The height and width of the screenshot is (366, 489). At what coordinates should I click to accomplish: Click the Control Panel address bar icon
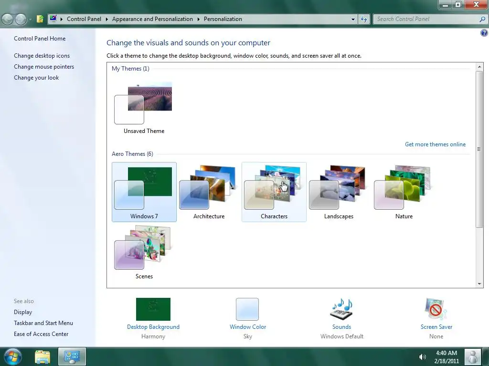53,19
